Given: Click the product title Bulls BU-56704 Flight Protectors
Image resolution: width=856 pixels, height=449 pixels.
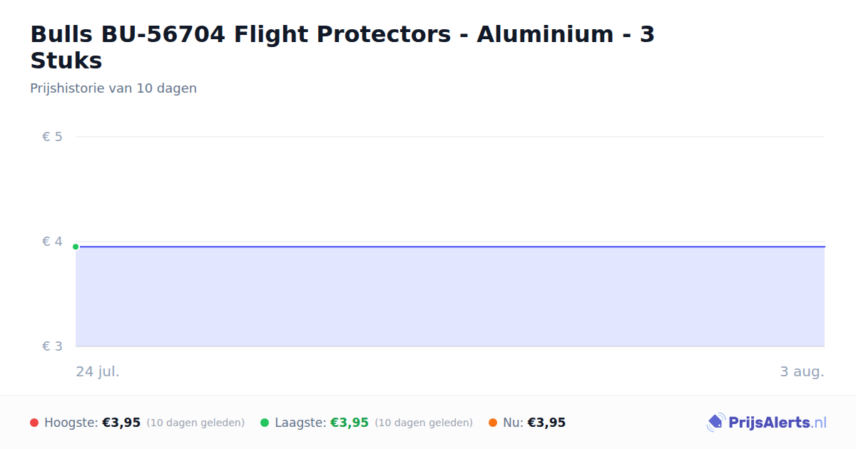Looking at the screenshot, I should pyautogui.click(x=342, y=47).
